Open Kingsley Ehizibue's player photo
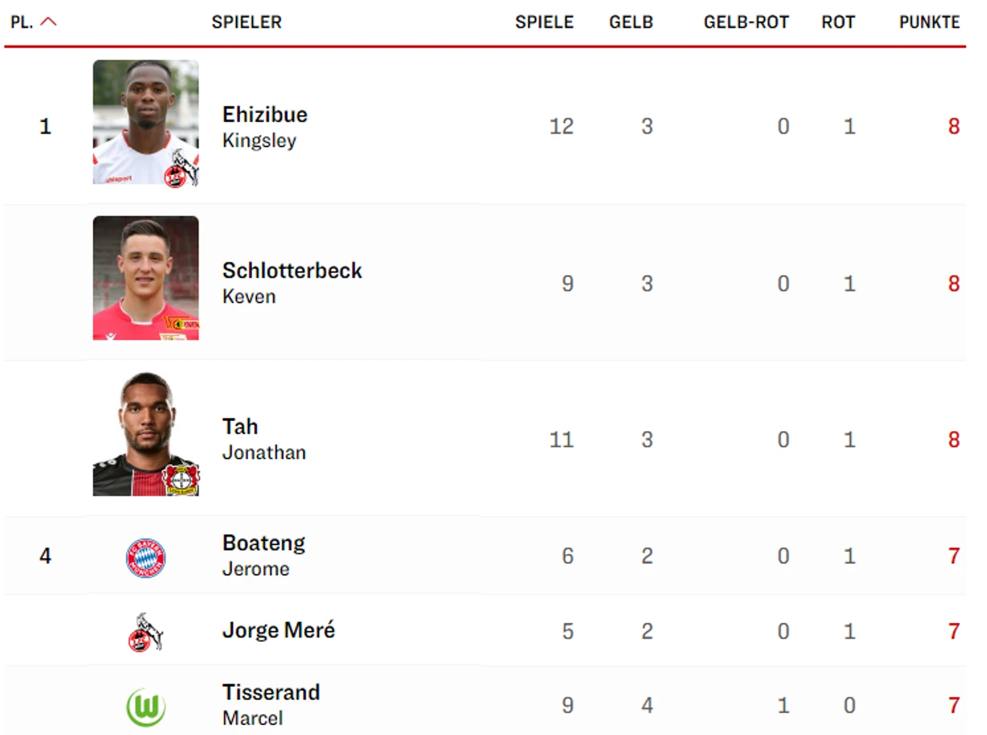 [x=146, y=123]
